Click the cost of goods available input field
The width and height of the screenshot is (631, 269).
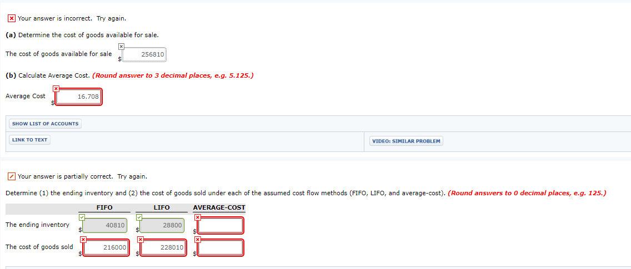click(x=144, y=55)
